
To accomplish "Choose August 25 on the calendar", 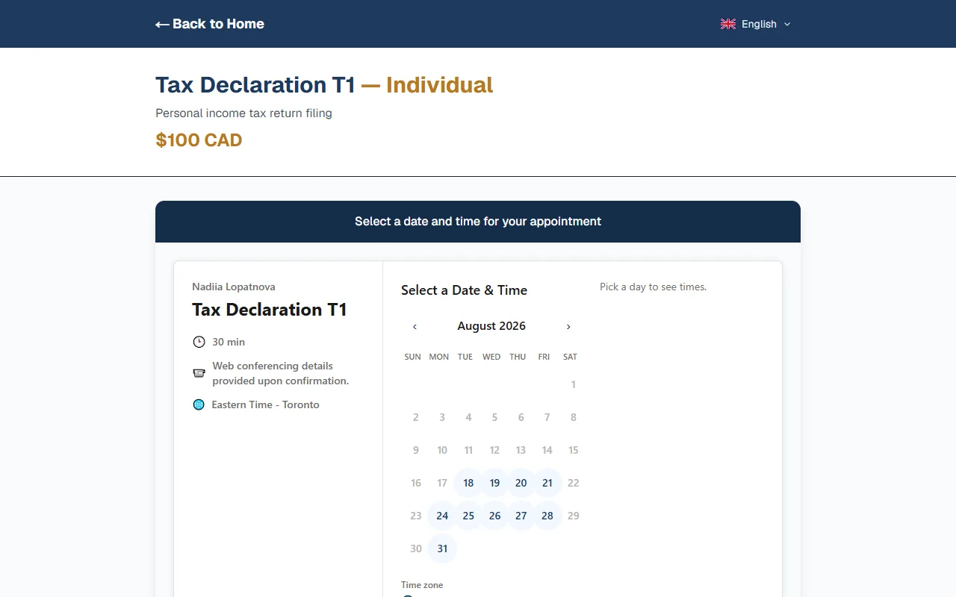I will [468, 516].
